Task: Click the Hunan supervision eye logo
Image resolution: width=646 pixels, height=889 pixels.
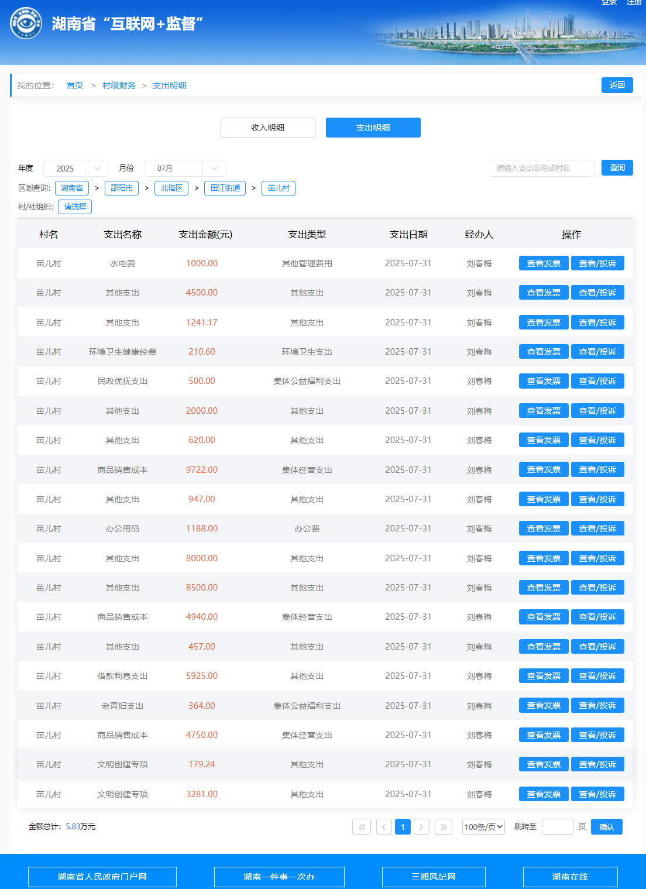Action: [26, 23]
